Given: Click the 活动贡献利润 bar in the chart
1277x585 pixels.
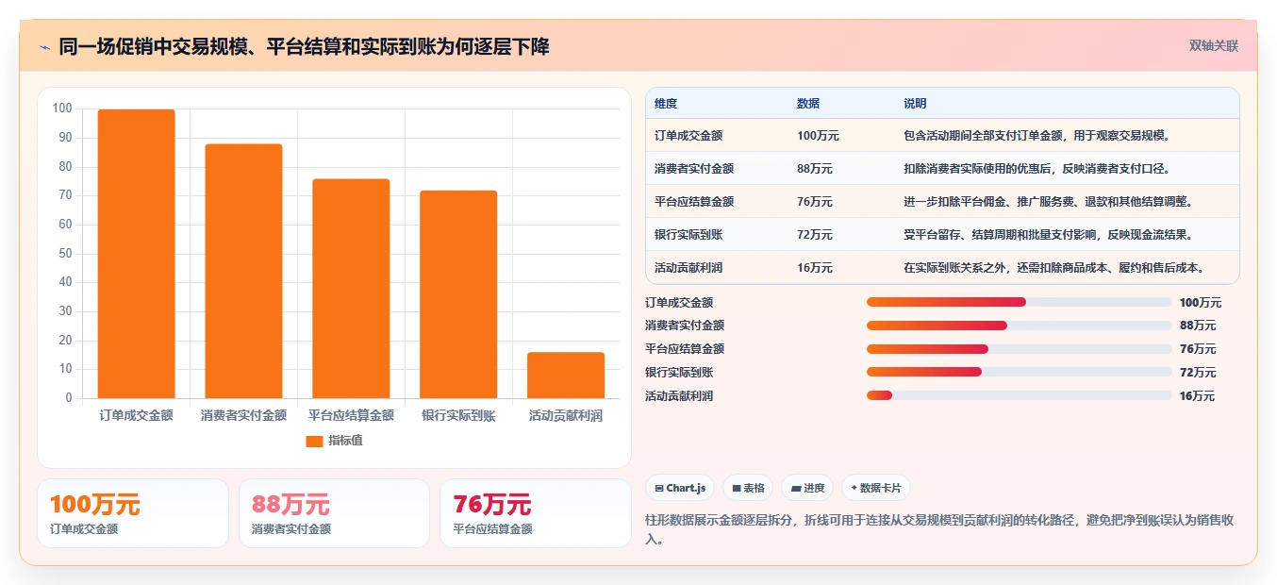Looking at the screenshot, I should tap(566, 376).
